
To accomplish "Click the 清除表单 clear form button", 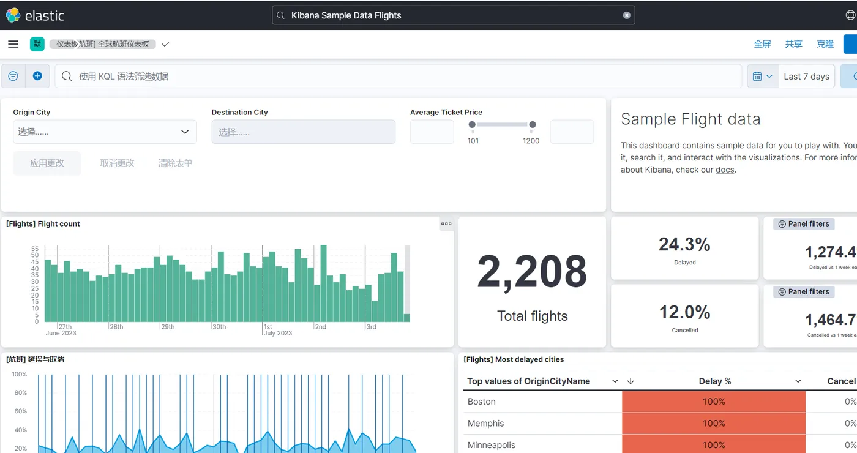I will tap(175, 163).
